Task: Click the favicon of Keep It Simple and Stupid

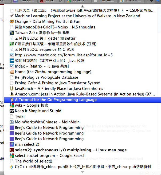Action: click(12, 111)
